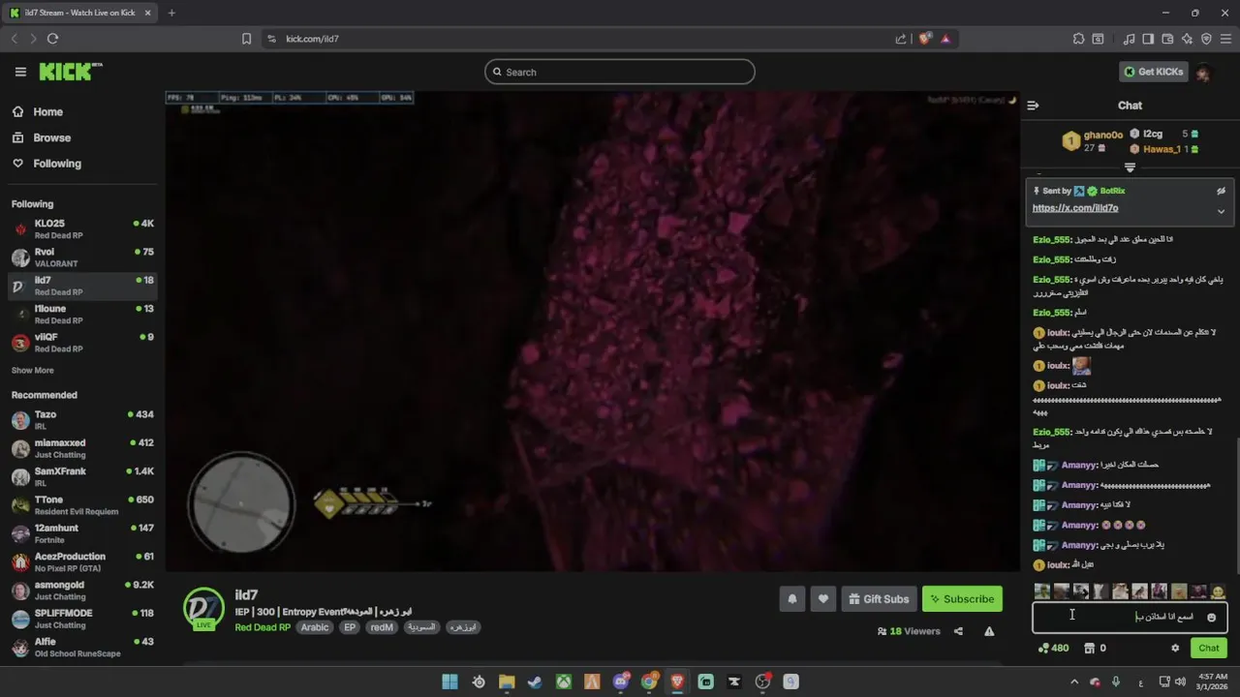Click the Get KICKs button

1153,72
